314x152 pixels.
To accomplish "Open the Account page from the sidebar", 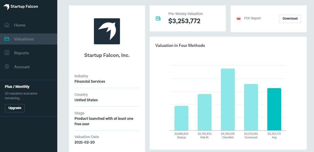I will click(x=22, y=67).
